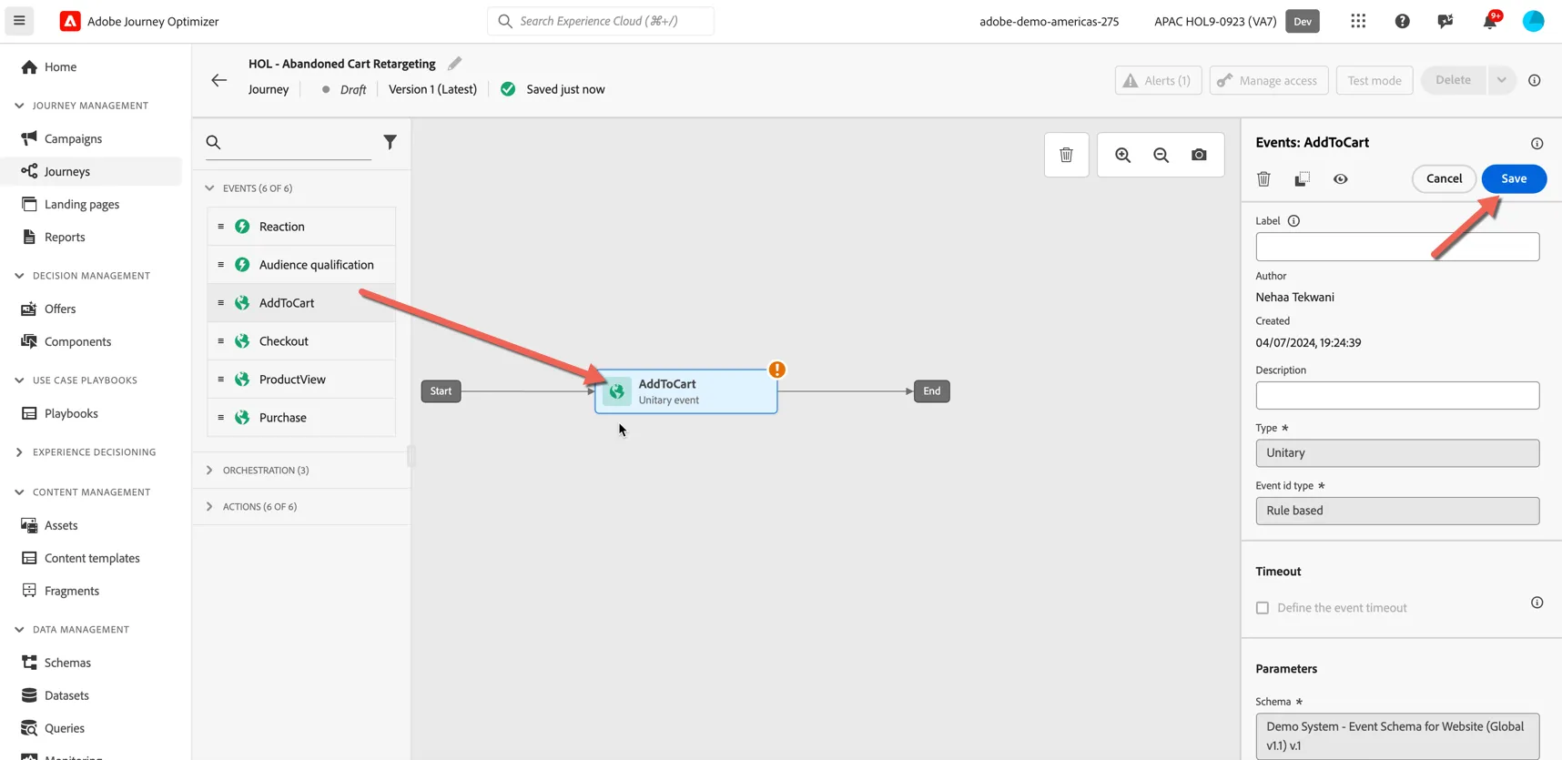Click the canvas trash delete icon

1066,155
